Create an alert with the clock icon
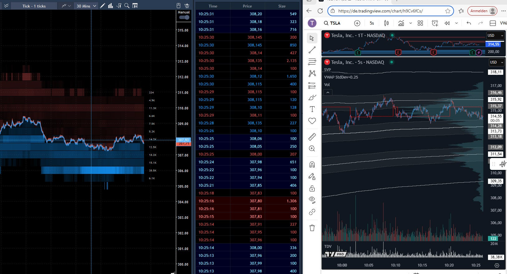The image size is (507, 274). 435,23
